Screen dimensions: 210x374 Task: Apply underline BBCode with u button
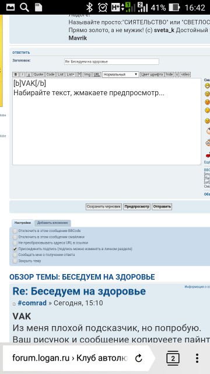pos(29,74)
